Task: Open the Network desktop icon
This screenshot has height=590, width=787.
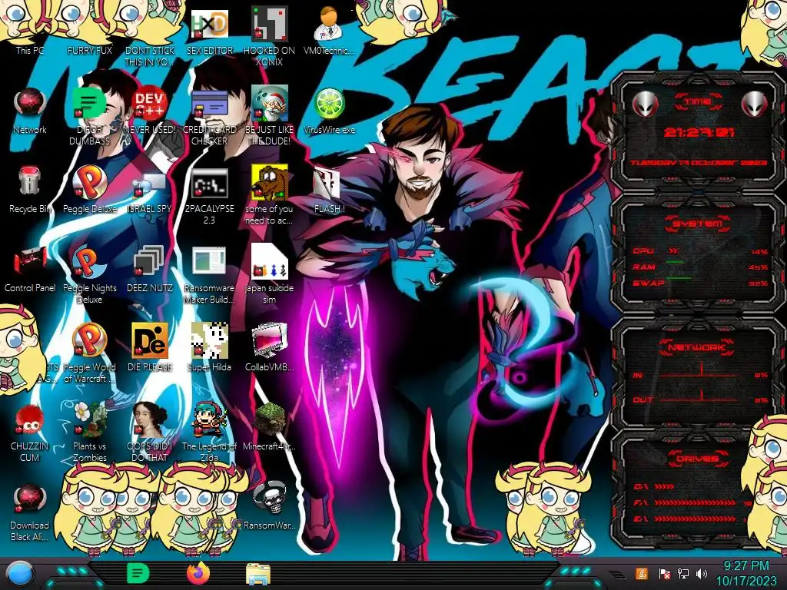Action: click(x=30, y=104)
